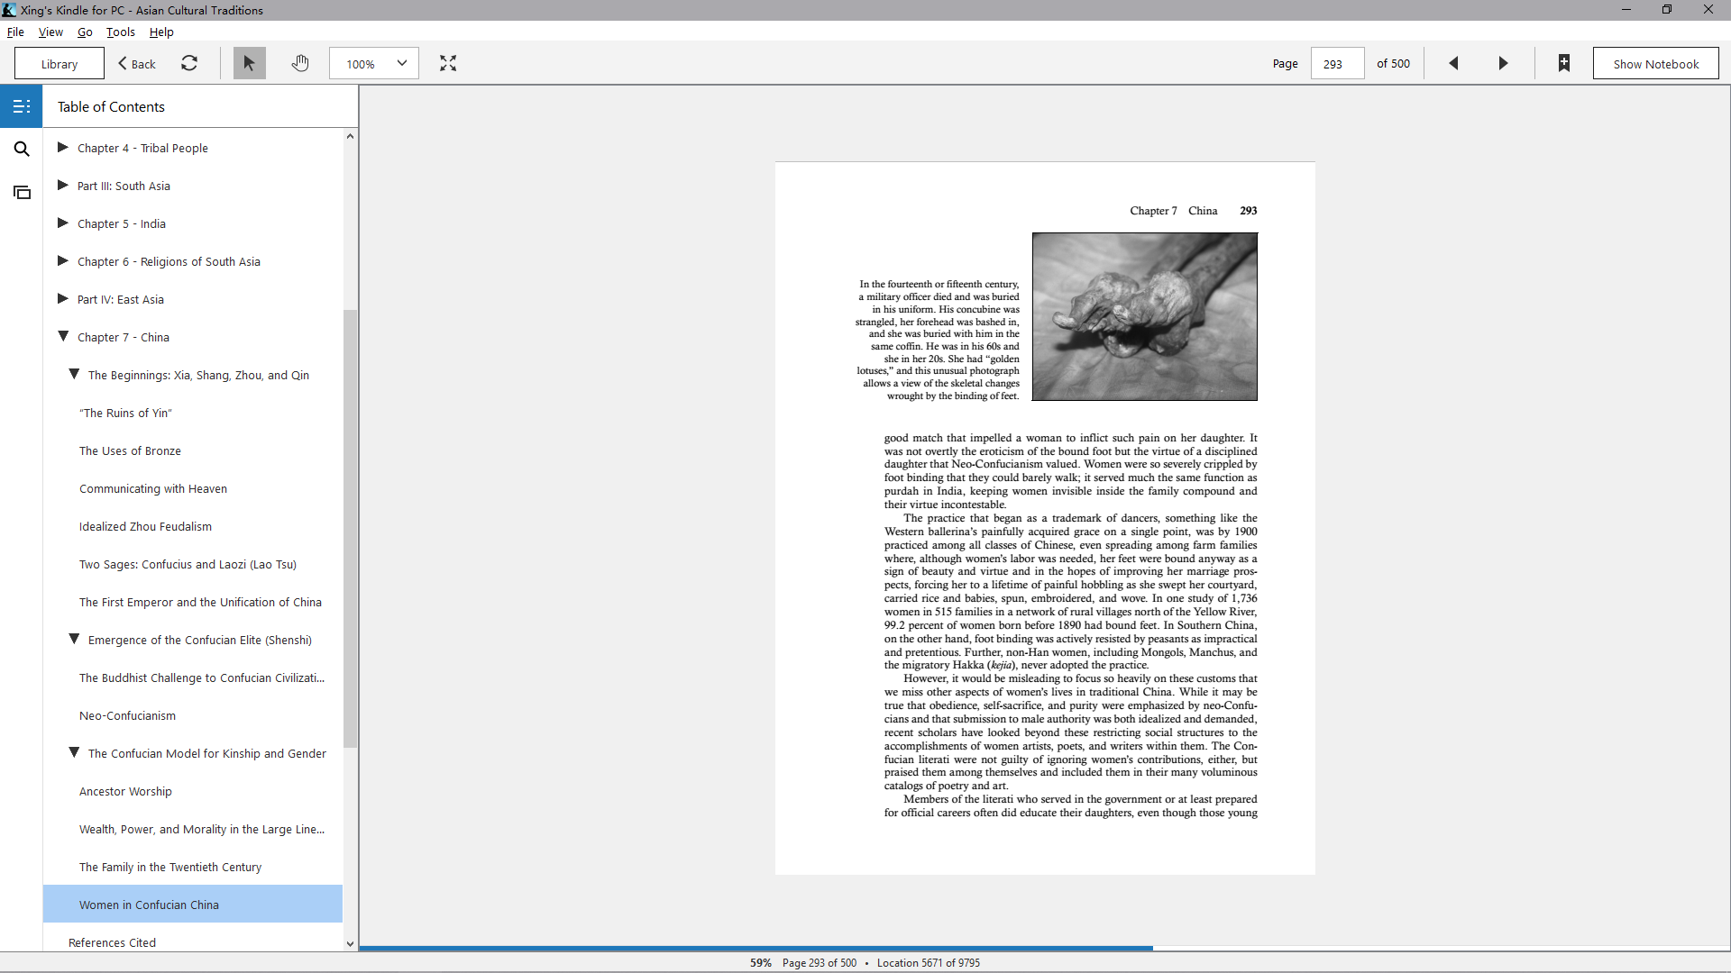Screen dimensions: 1731x973
Task: Click the Table of Contents heading
Action: [x=111, y=106]
